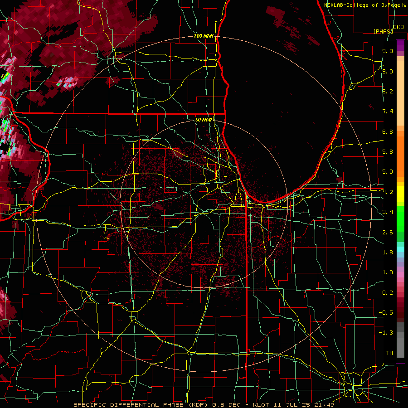
Task: Click the SPECIFIC DIFFERENTIAL PHASE caption at the bottom
Action: click(x=204, y=405)
